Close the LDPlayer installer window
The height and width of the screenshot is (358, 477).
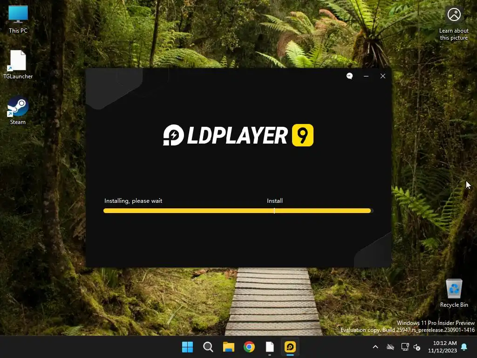pyautogui.click(x=383, y=76)
